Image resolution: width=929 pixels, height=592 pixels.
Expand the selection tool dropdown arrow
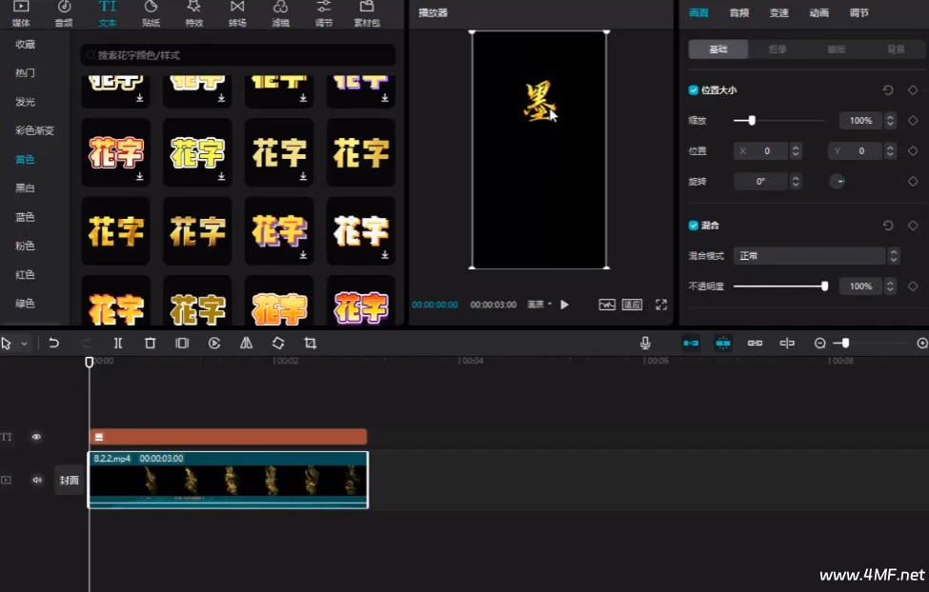[x=25, y=343]
